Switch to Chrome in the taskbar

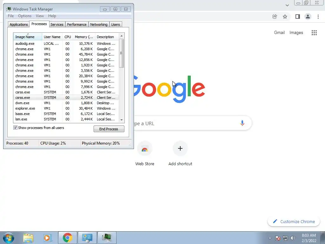[67, 238]
